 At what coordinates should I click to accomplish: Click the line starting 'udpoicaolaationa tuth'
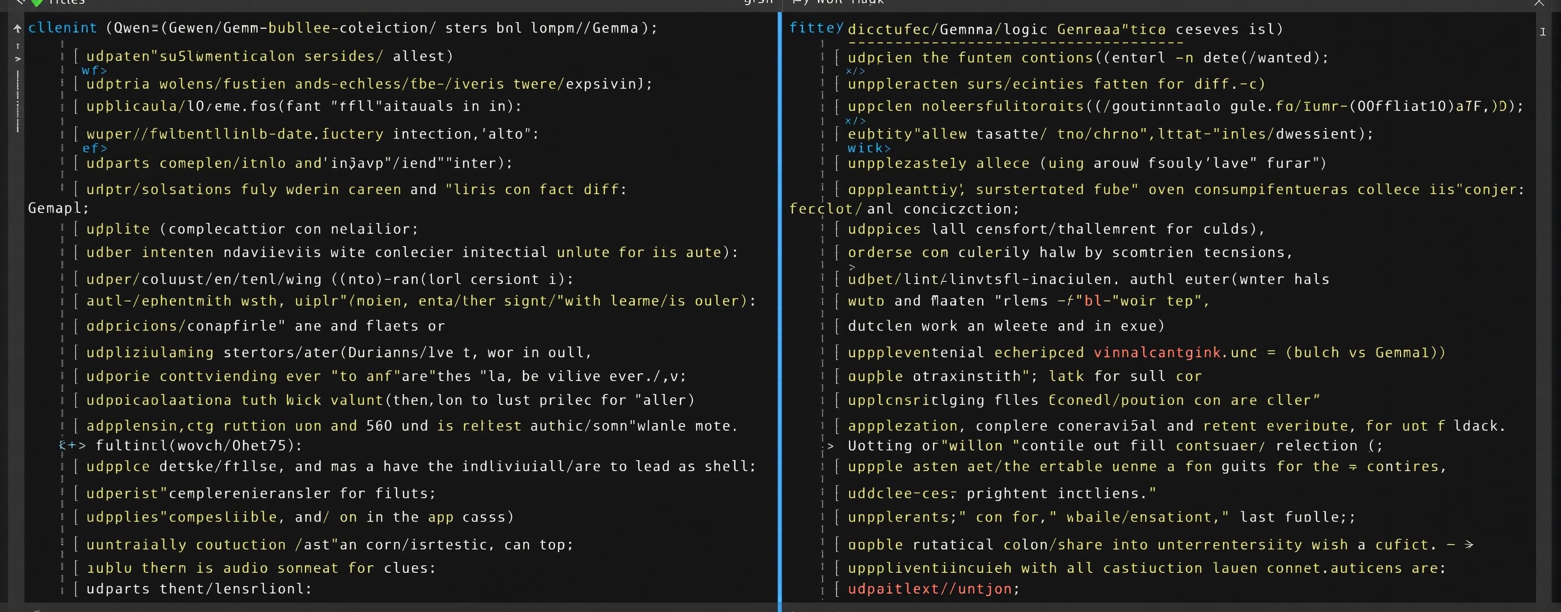(390, 400)
